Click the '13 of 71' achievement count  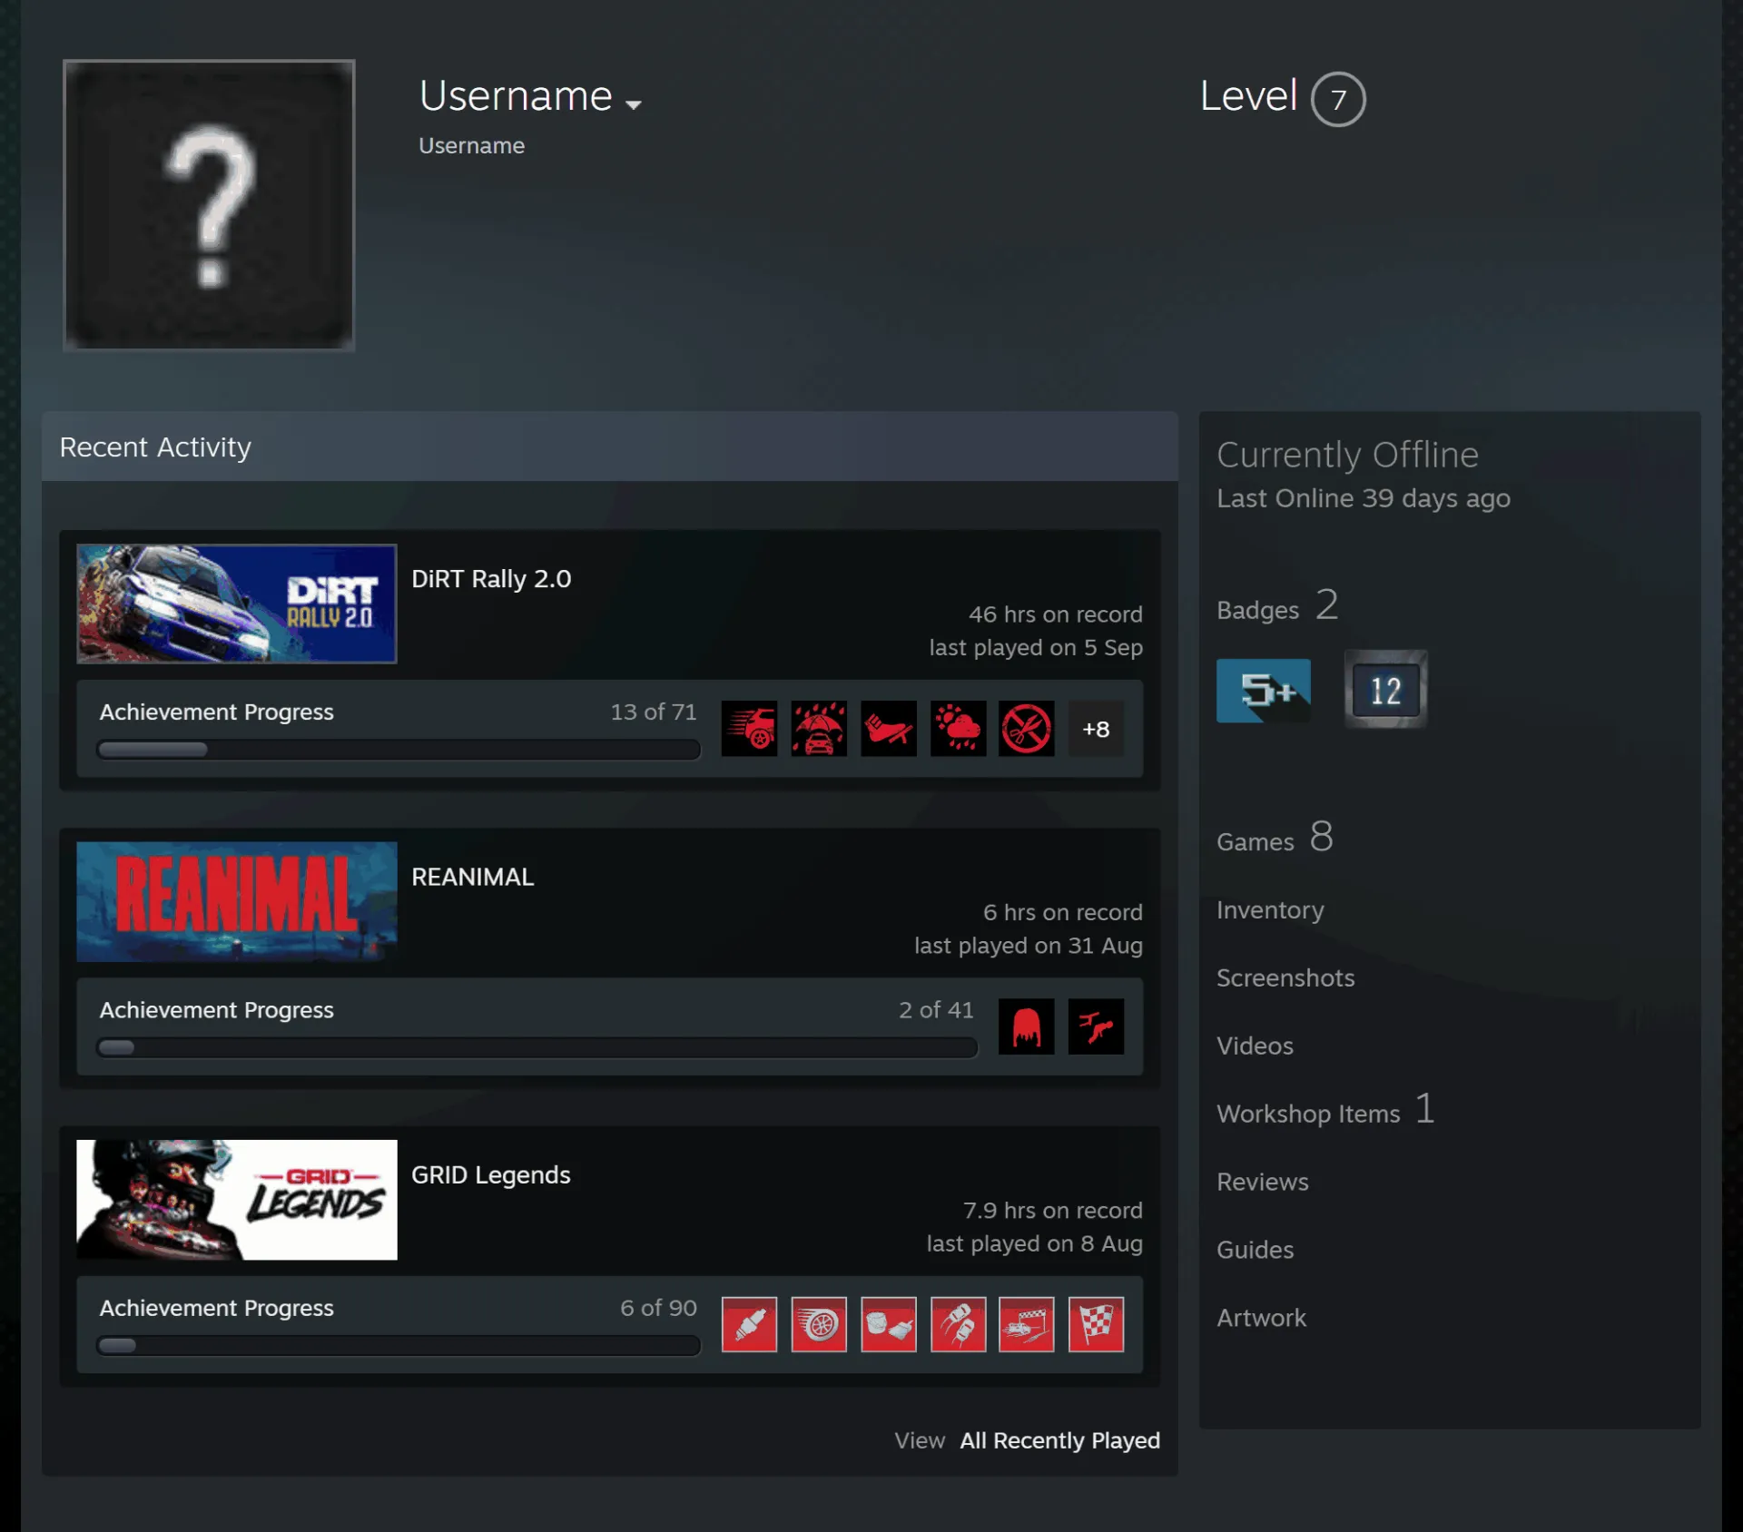pyautogui.click(x=654, y=712)
